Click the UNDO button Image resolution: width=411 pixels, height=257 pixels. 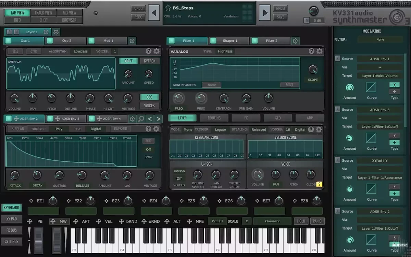(x=138, y=8)
